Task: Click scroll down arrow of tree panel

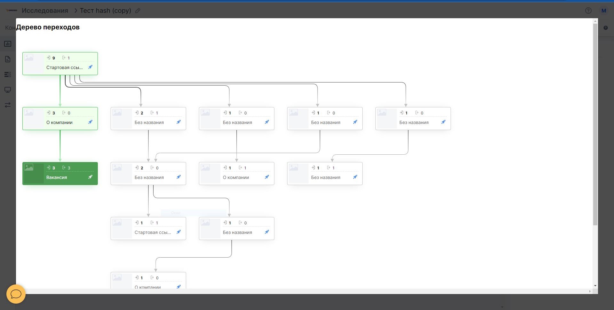Action: pos(595,285)
